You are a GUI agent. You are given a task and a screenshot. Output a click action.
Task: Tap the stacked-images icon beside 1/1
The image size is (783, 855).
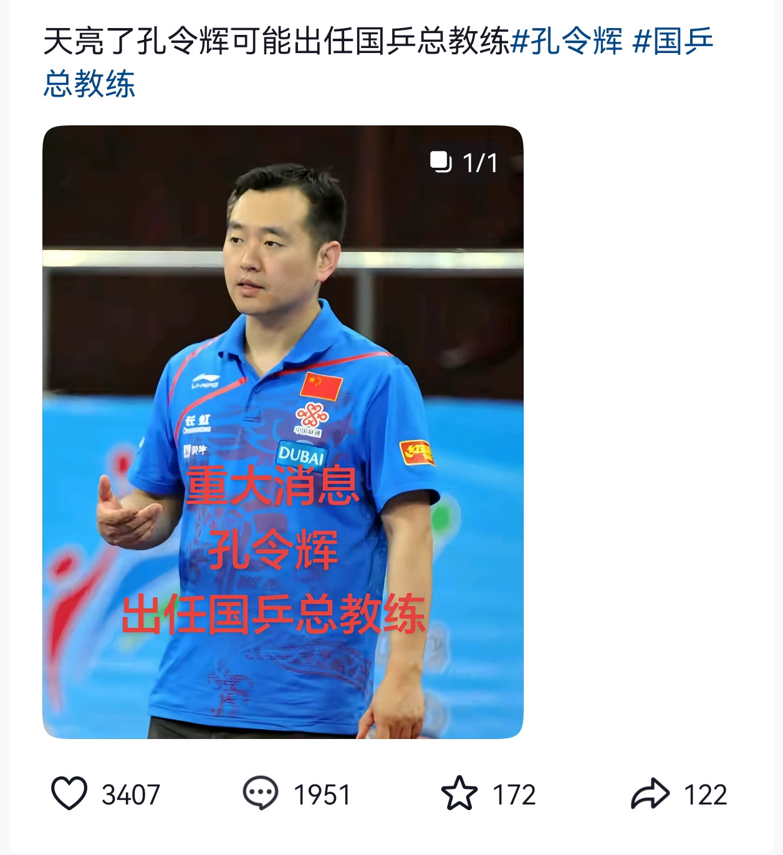441,162
